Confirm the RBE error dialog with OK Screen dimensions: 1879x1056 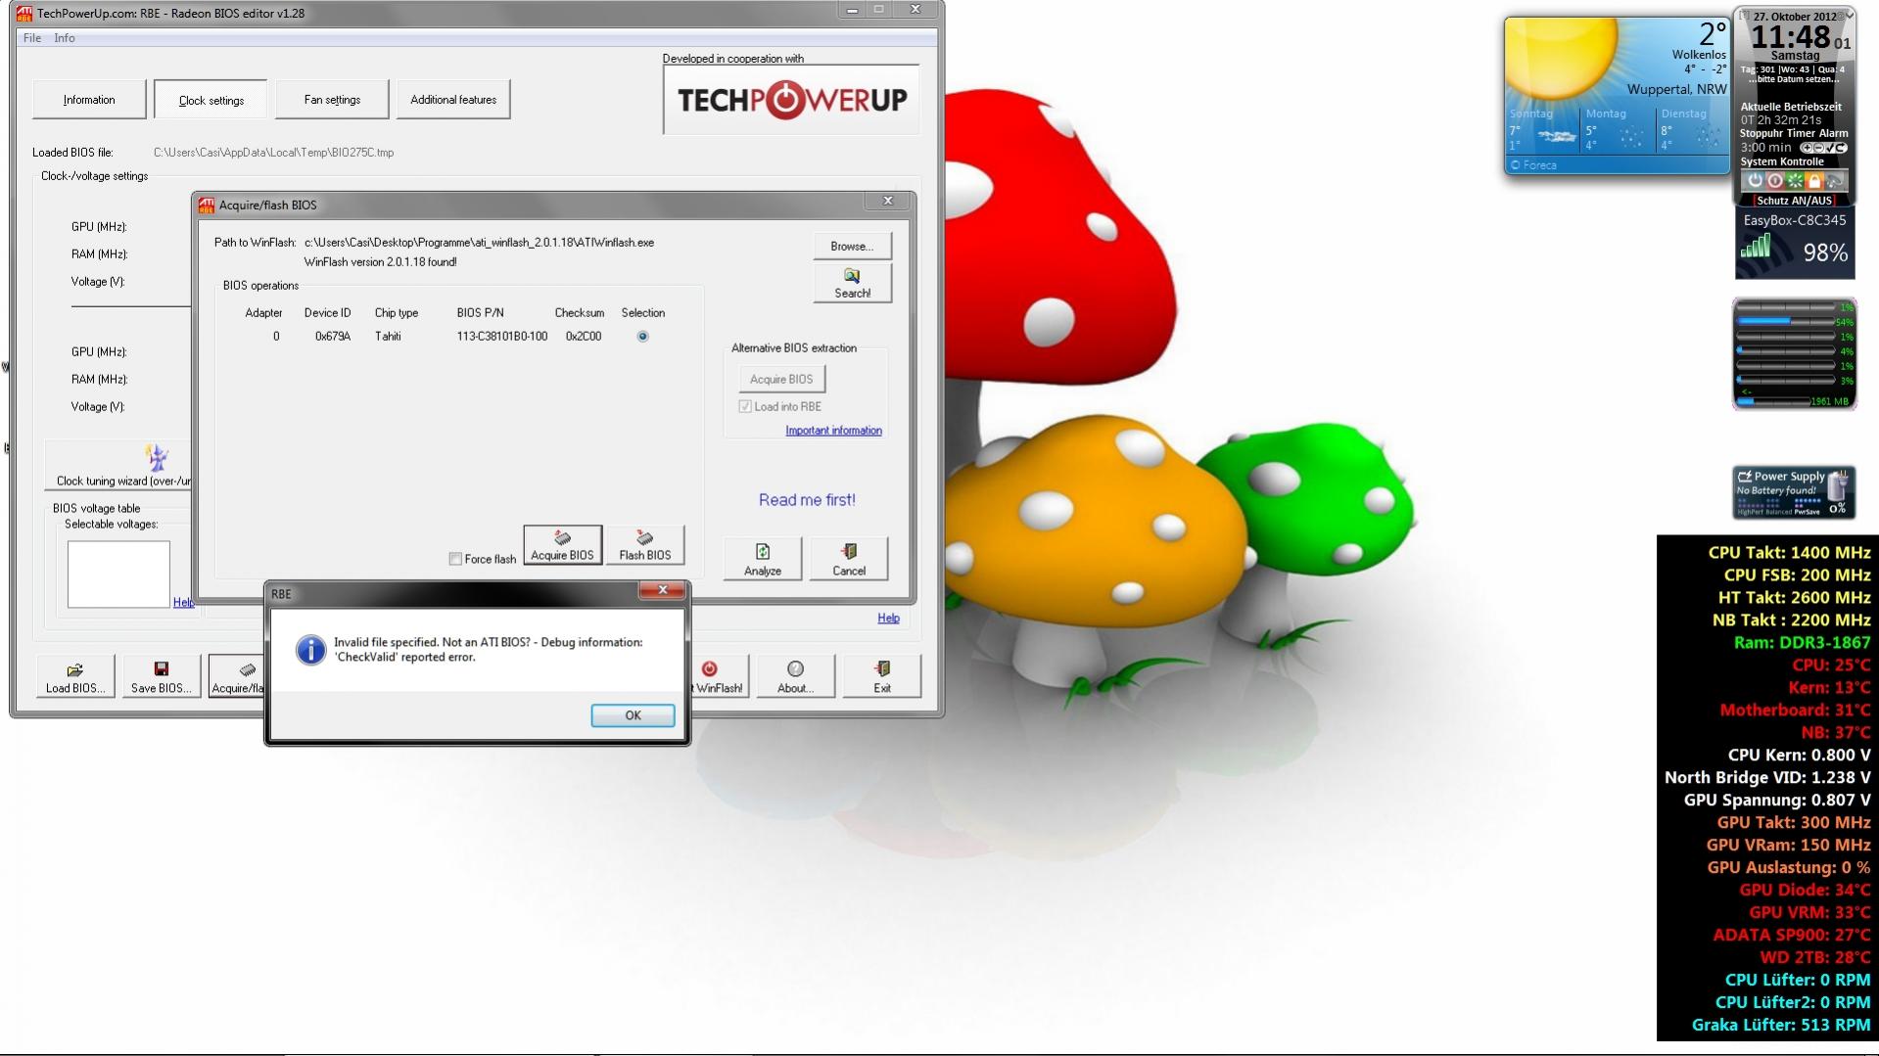(633, 715)
